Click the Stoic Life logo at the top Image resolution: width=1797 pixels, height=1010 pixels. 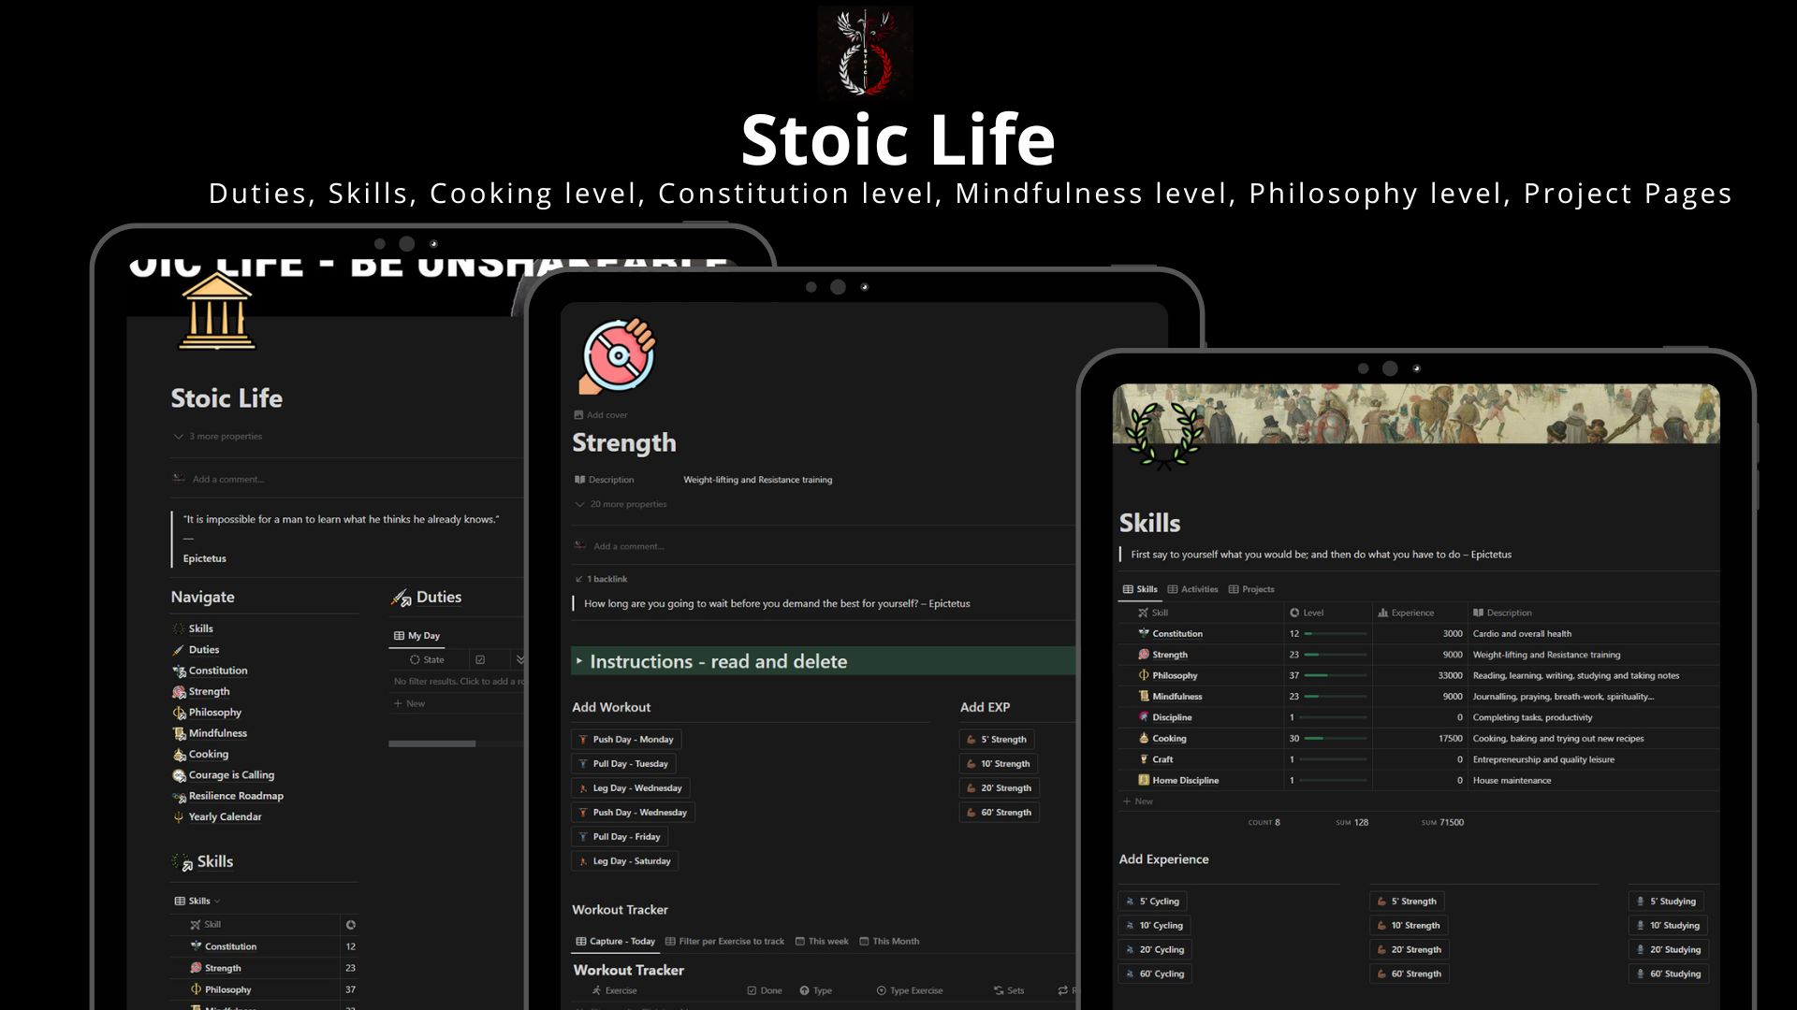865,52
